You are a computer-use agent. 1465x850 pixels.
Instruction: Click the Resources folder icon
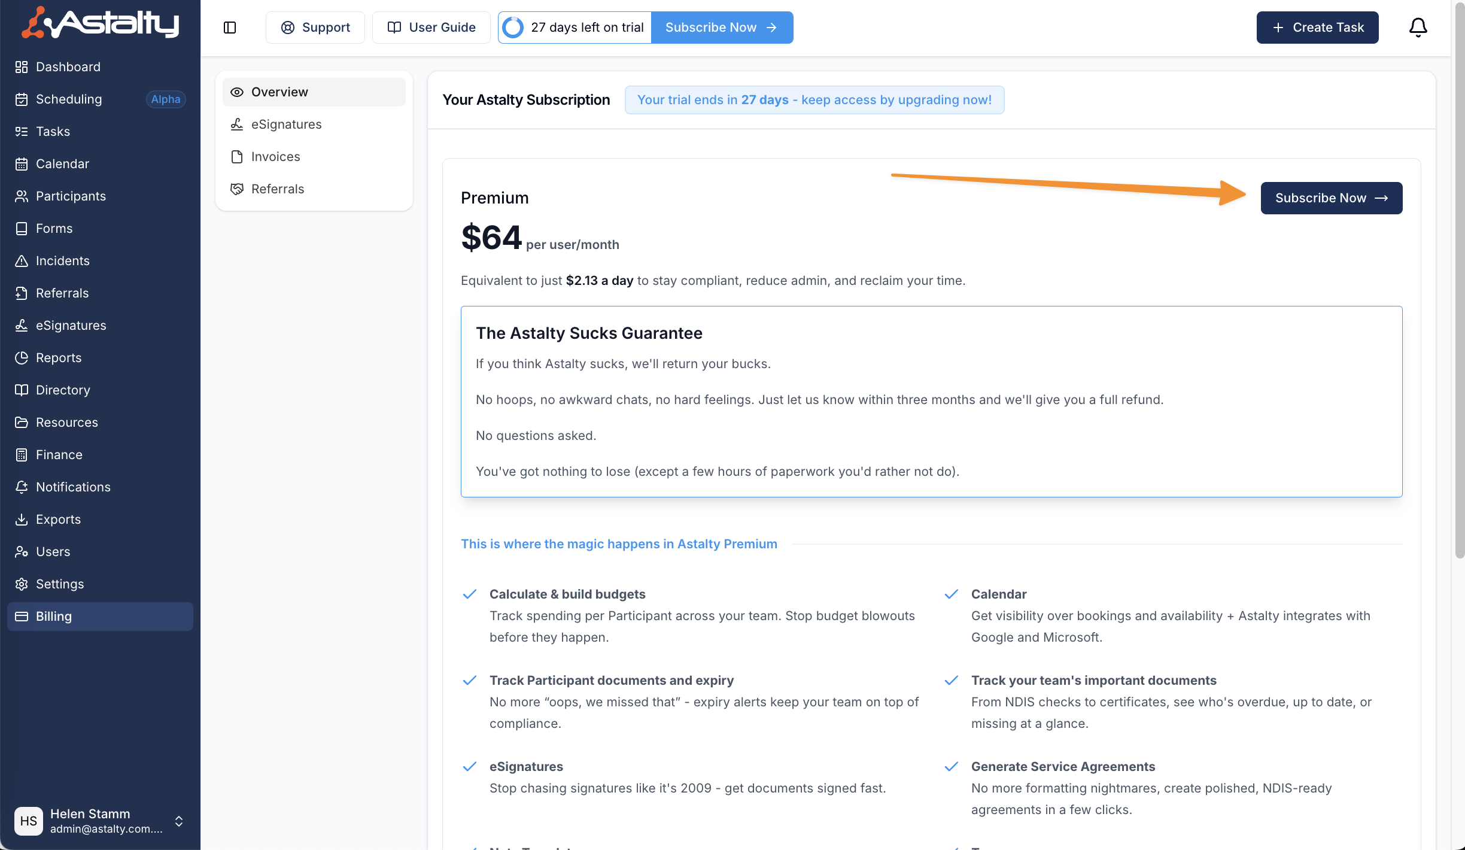pos(22,423)
